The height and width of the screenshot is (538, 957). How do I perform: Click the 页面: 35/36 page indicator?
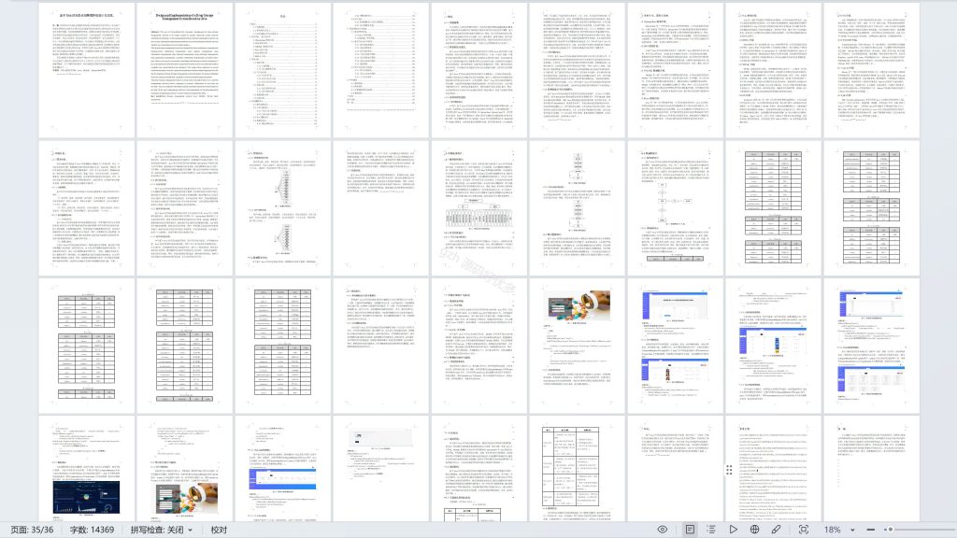coord(32,530)
